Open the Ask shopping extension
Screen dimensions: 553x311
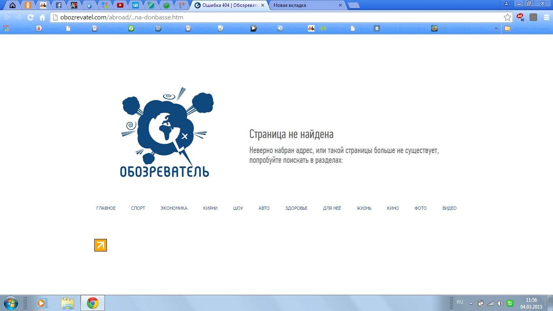520,17
